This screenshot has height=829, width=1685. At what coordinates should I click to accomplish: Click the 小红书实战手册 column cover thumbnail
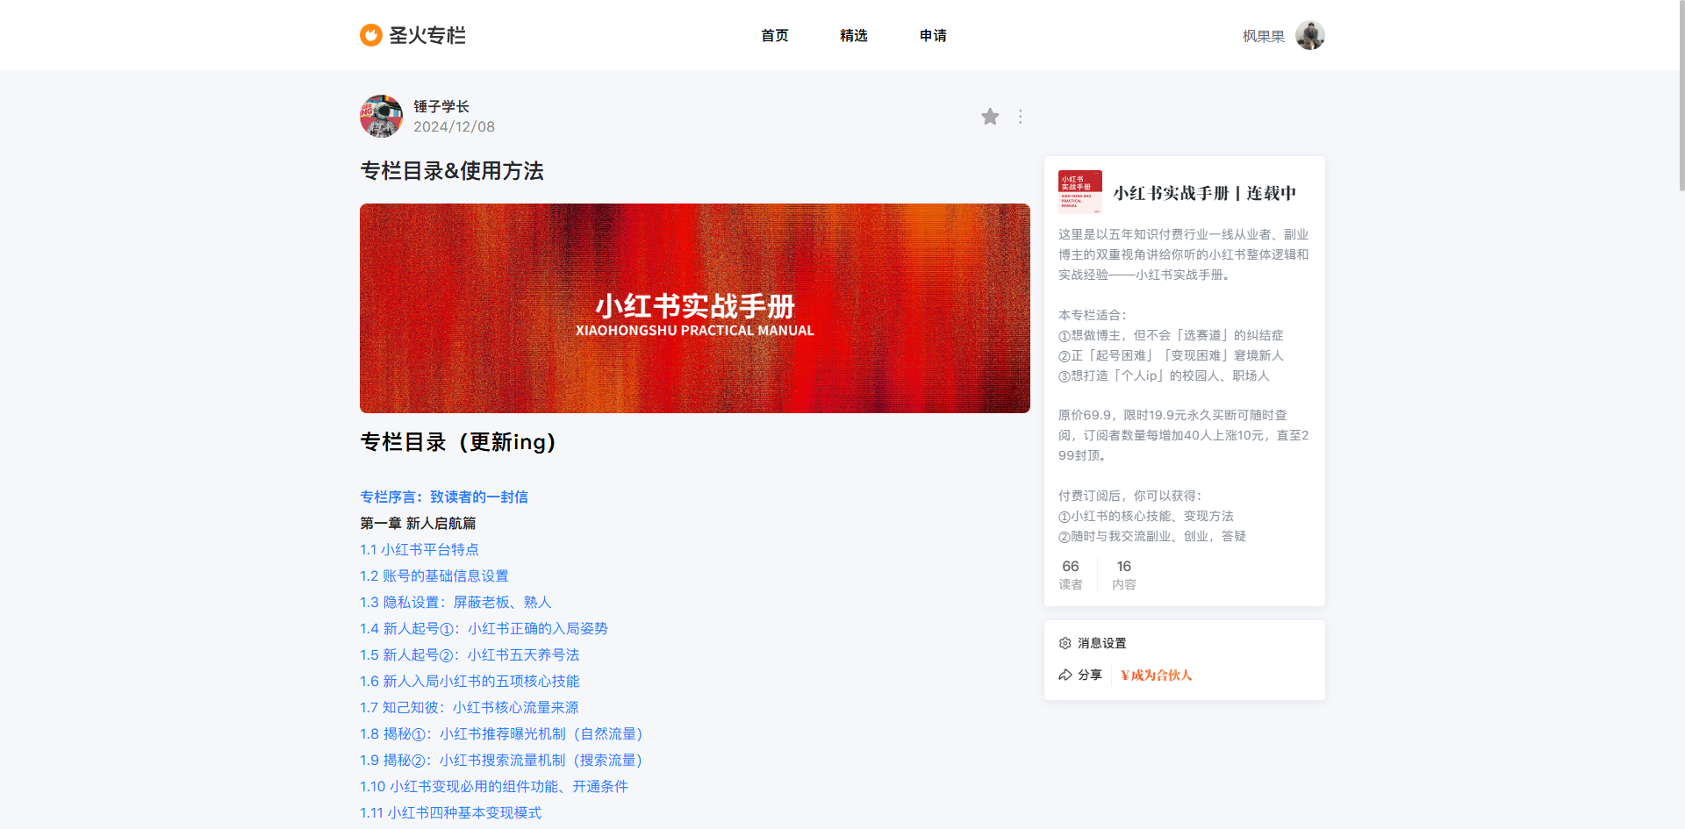[1079, 192]
